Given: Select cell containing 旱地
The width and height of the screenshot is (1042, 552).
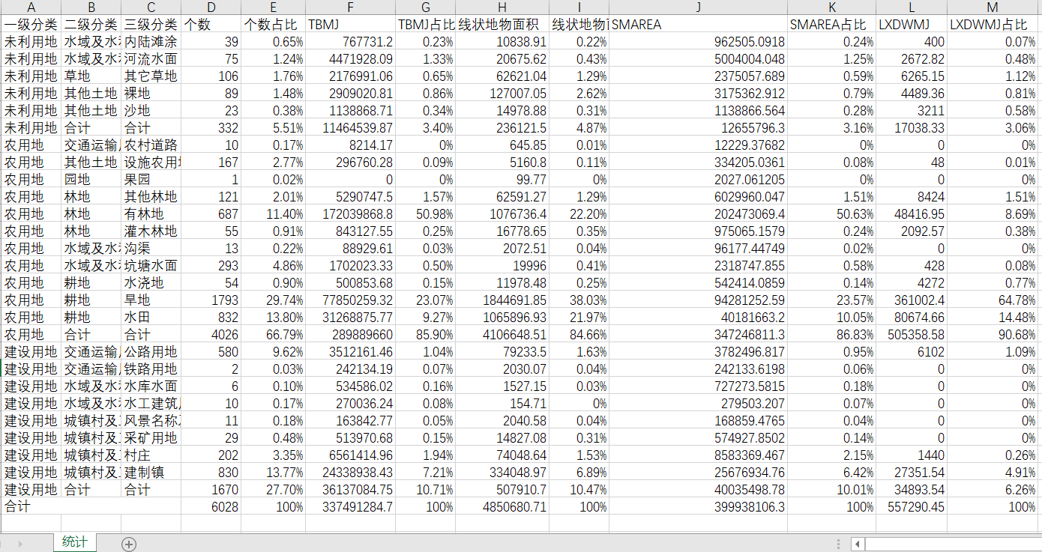Looking at the screenshot, I should point(151,300).
